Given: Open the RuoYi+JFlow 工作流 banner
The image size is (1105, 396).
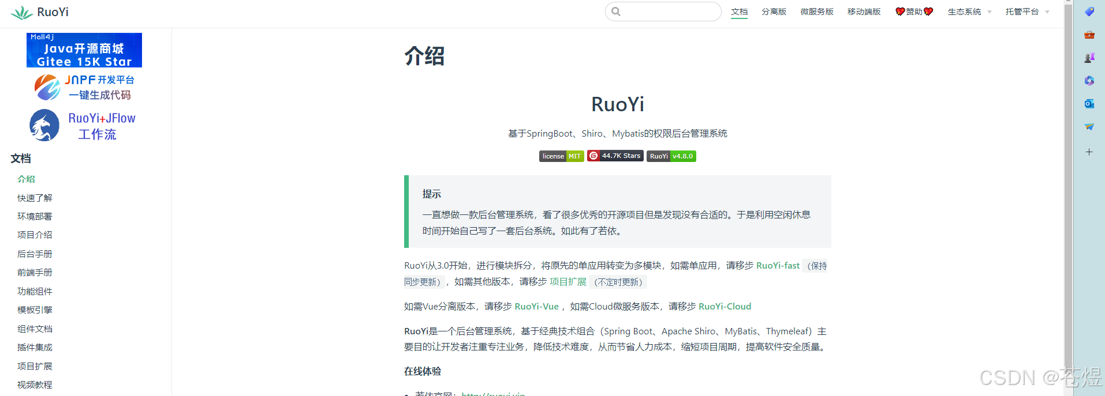Looking at the screenshot, I should pyautogui.click(x=83, y=126).
